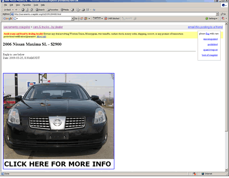This screenshot has height=178, width=229.
Task: Nominate posting for best of craigslist
Action: point(210,55)
